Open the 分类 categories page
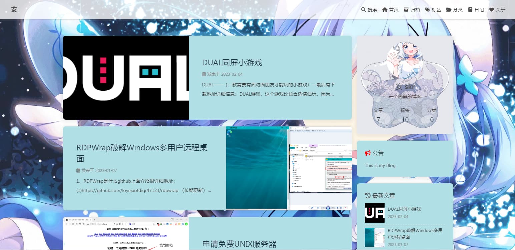 coord(454,10)
